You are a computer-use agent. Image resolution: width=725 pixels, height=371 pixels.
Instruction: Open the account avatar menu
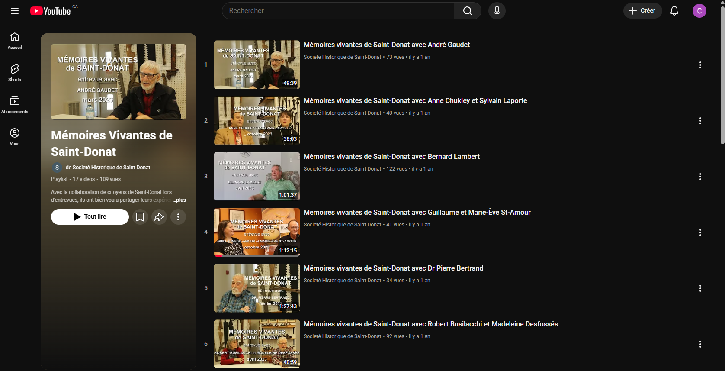click(699, 11)
